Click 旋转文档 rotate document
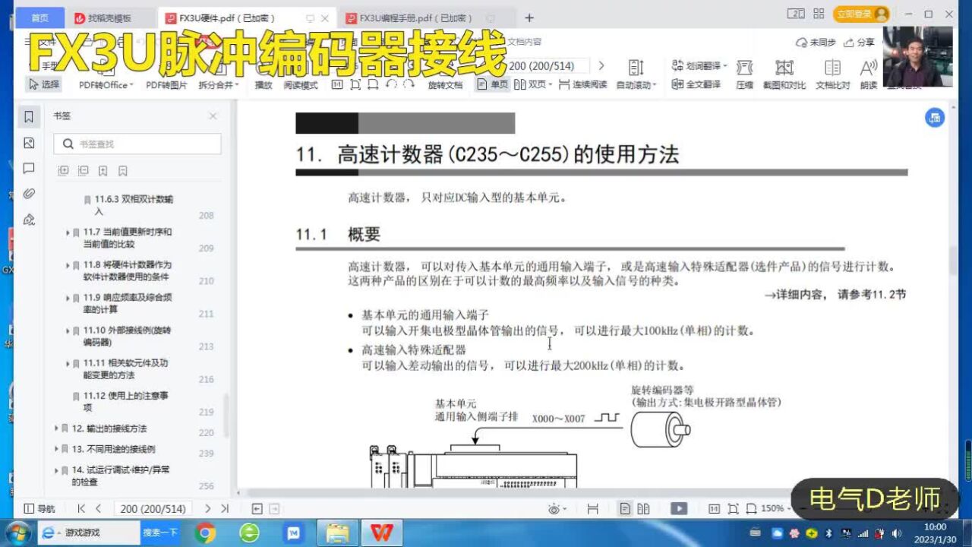The height and width of the screenshot is (547, 972). (x=445, y=85)
